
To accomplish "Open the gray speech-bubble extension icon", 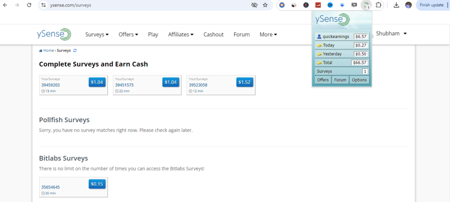I will [x=354, y=5].
